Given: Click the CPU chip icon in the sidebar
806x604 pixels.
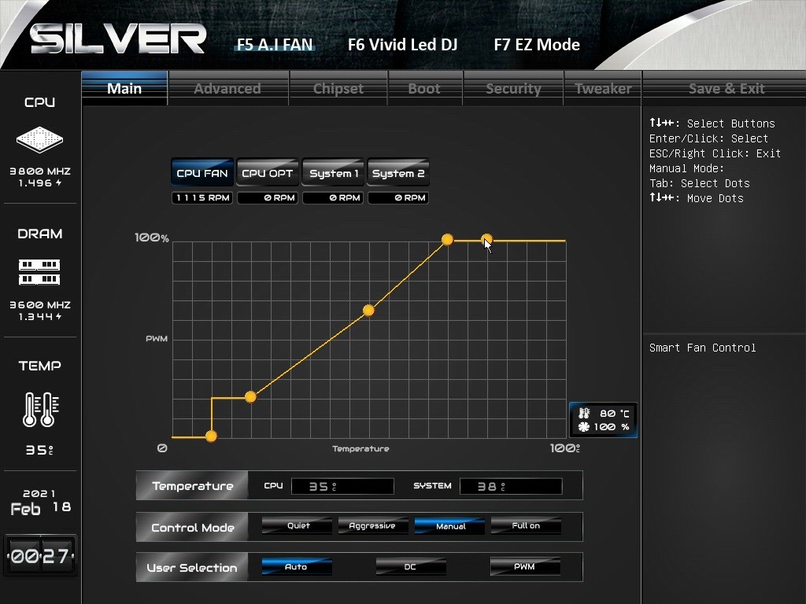Looking at the screenshot, I should tap(39, 140).
